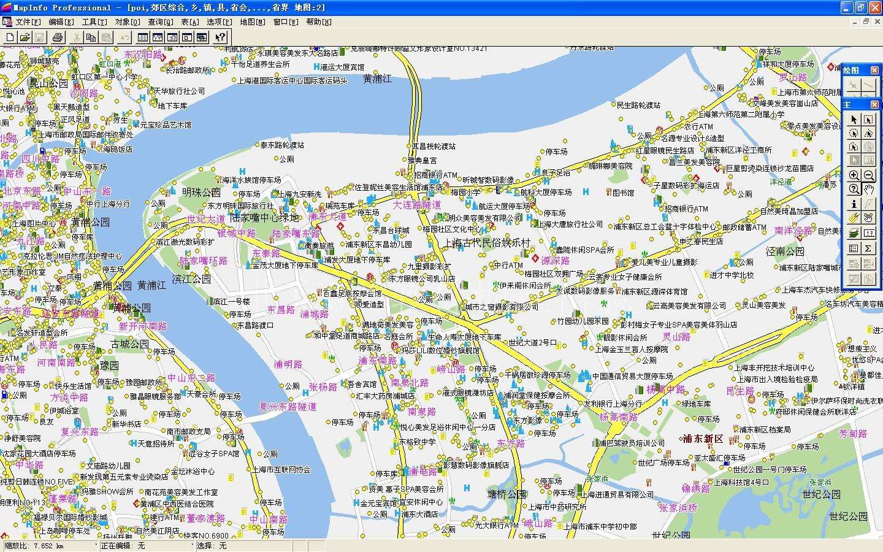883x552 pixels.
Task: Activate the Grabber hand tool
Action: pos(869,189)
